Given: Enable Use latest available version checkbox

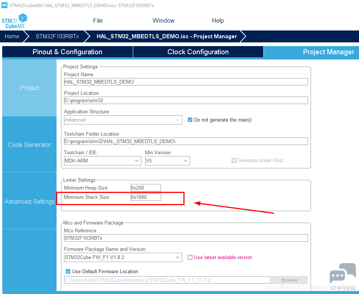Looking at the screenshot, I should pyautogui.click(x=190, y=258).
